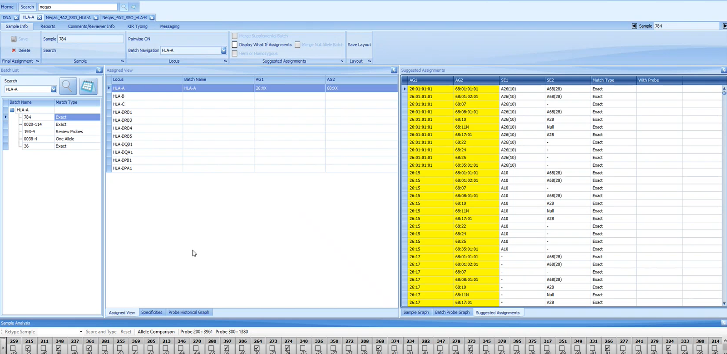Switch to Reports ribbon tab
Screen dimensions: 727x354
48,26
